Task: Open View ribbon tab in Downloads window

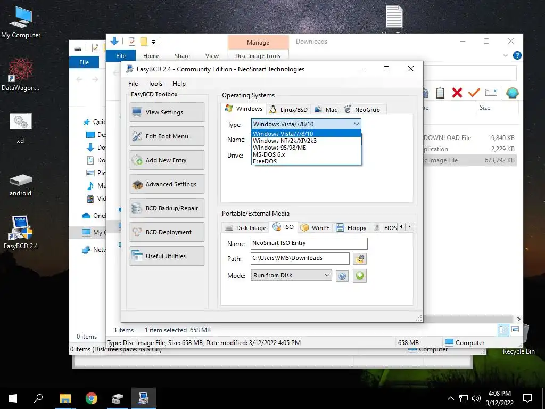Action: coord(212,55)
